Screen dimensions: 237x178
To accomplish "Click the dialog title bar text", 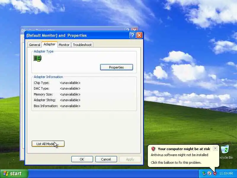I will [x=57, y=35].
